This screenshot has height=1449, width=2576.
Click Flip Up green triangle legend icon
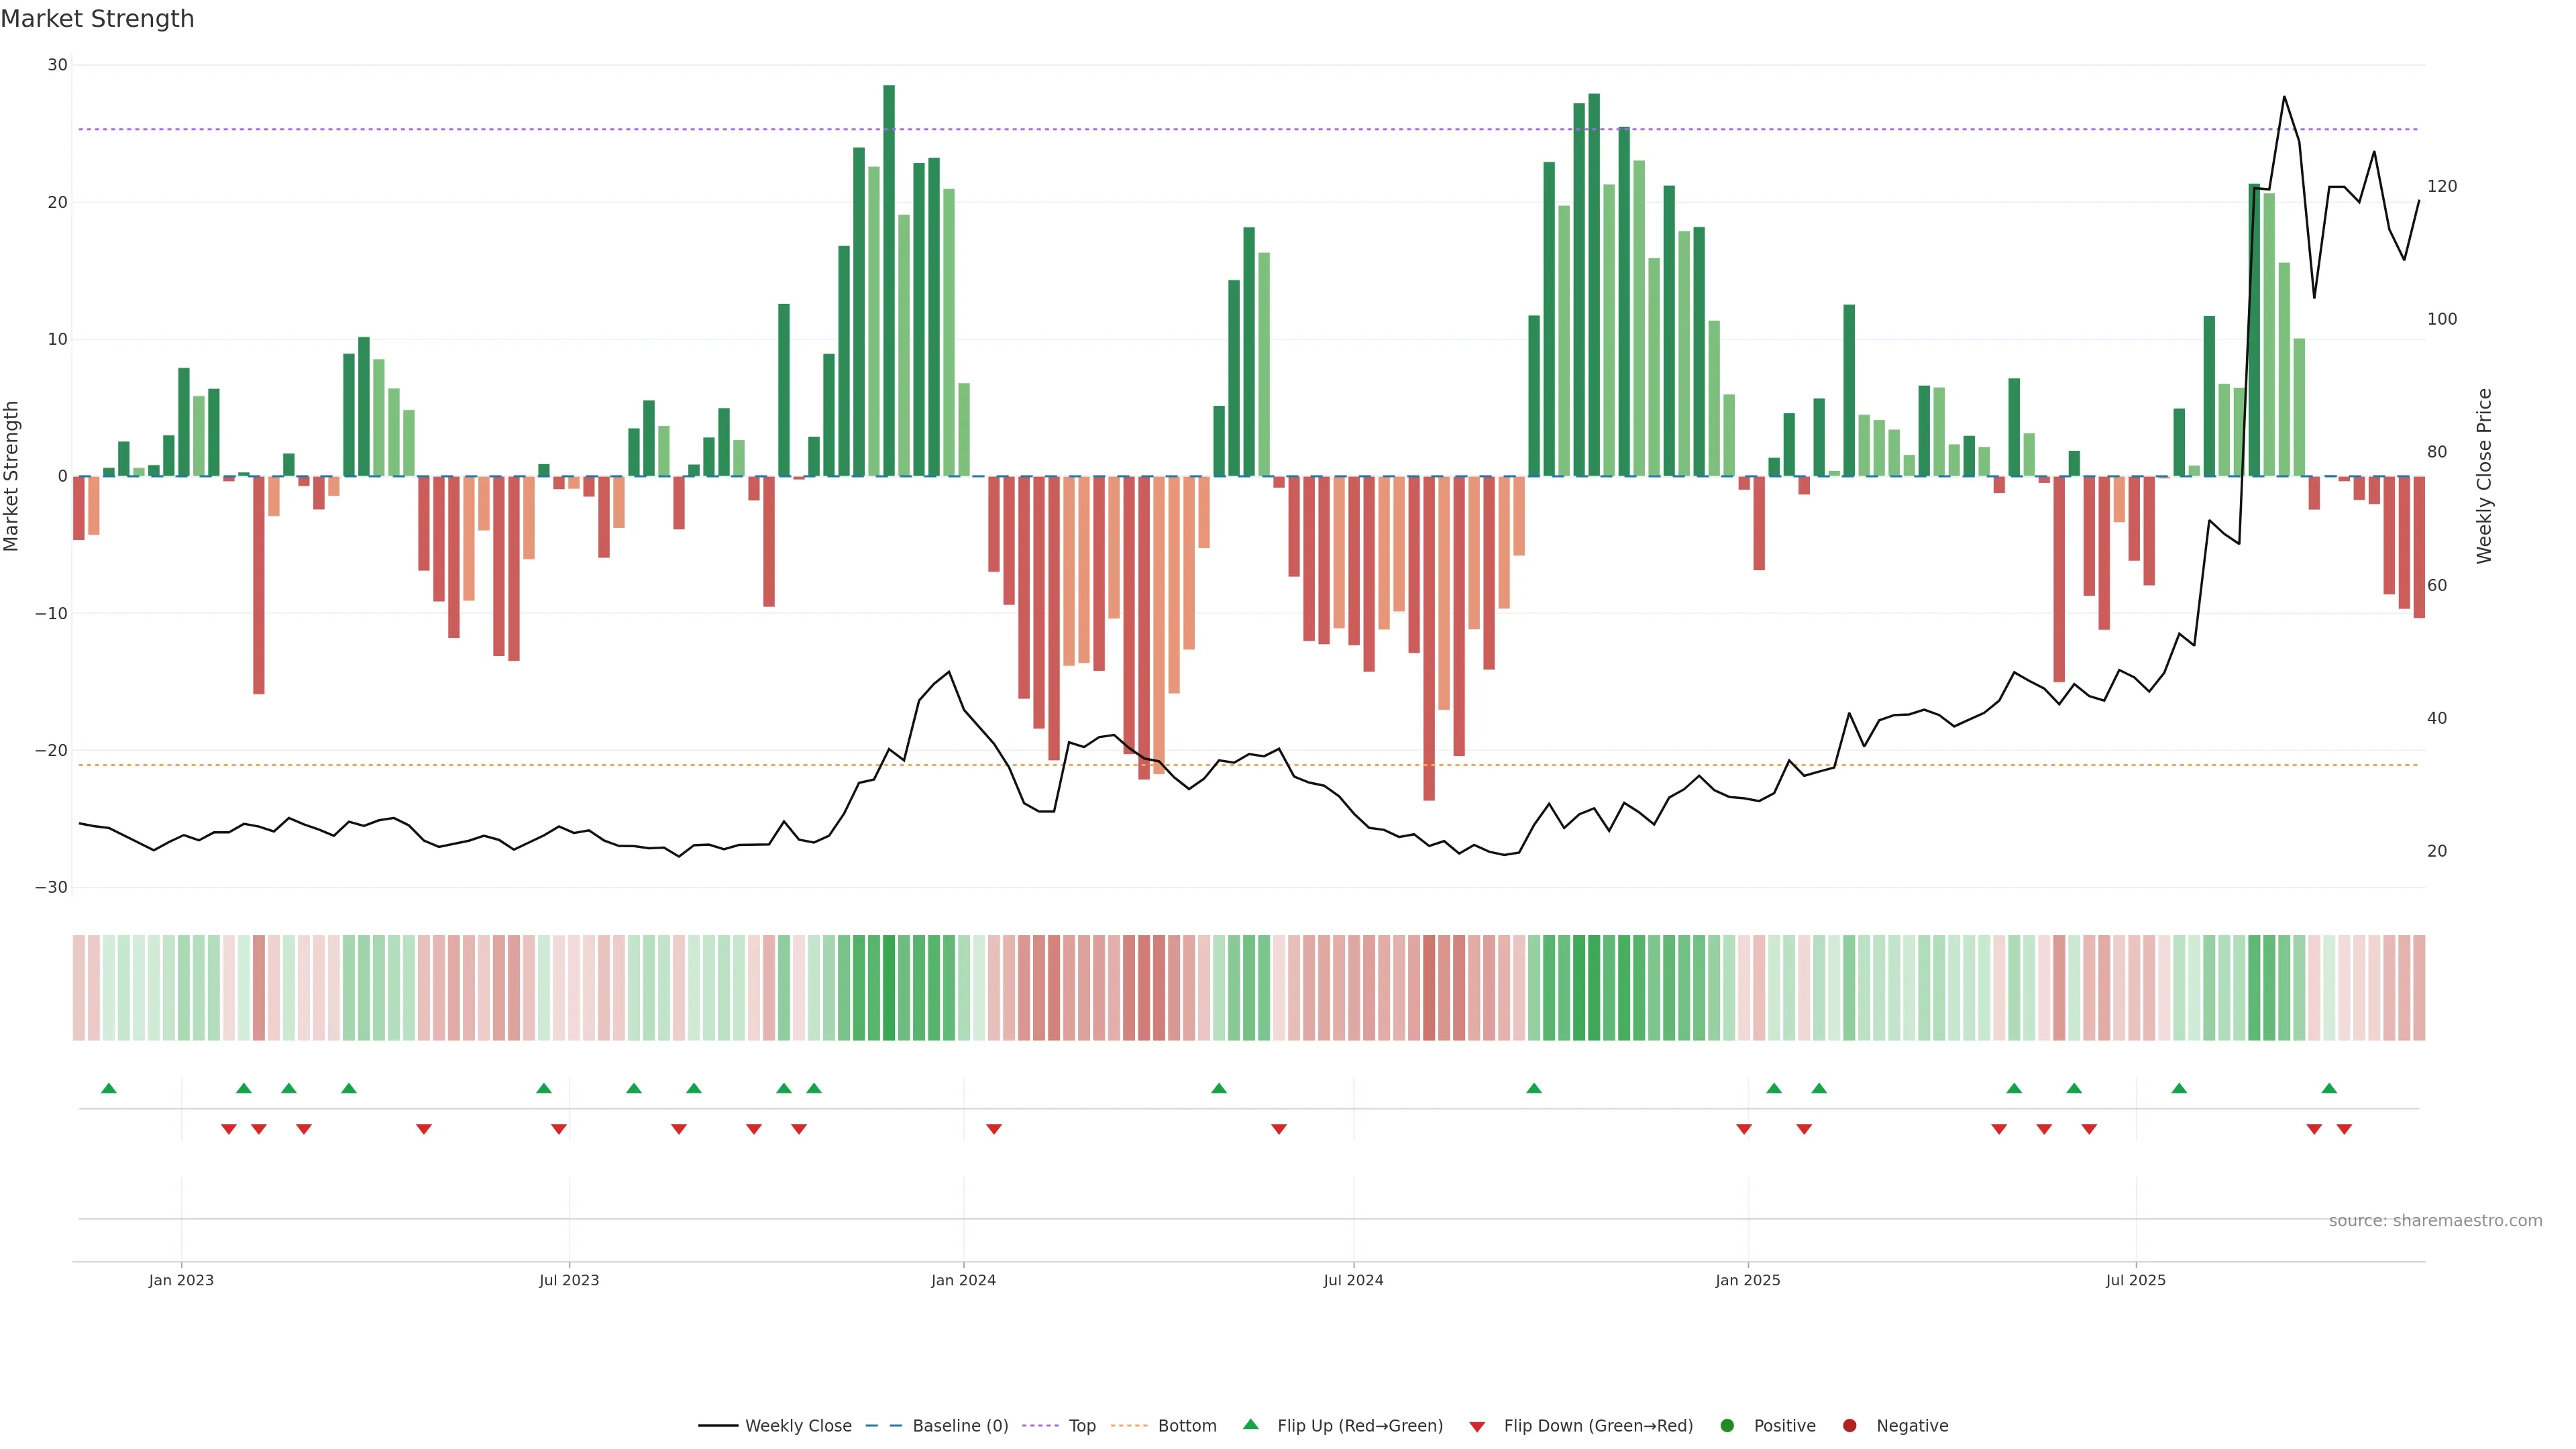tap(1250, 1424)
